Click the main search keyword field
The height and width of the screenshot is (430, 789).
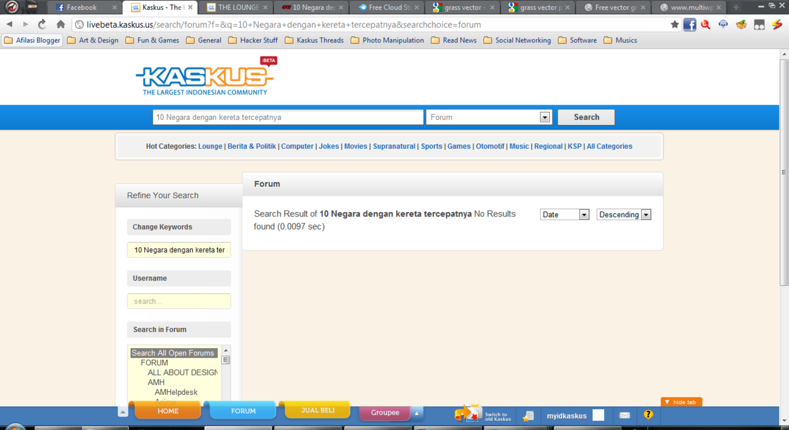288,117
